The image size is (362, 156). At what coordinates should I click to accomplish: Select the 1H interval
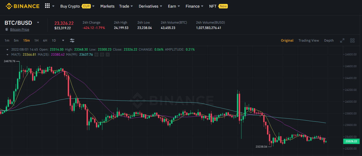tap(36, 40)
